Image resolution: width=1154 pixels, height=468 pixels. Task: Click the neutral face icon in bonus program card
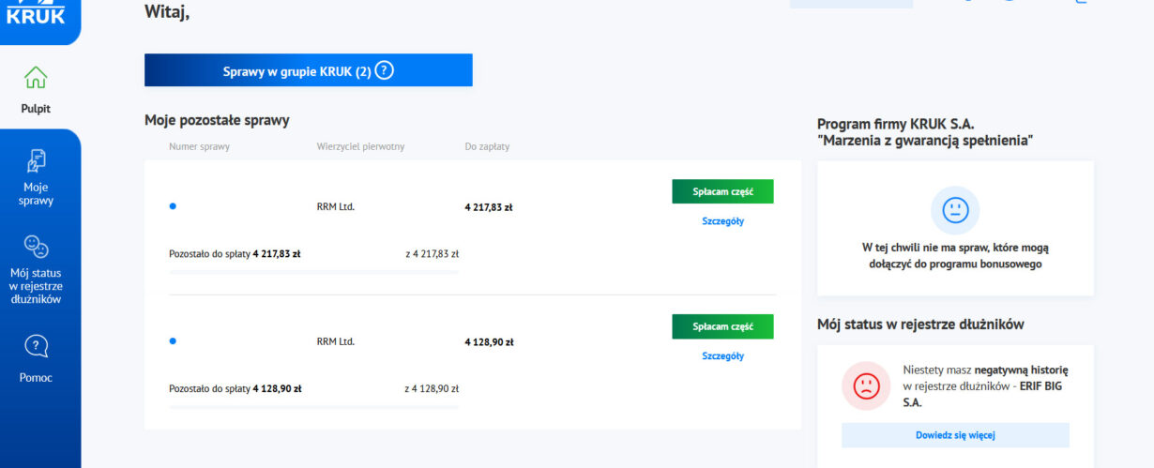click(x=955, y=210)
